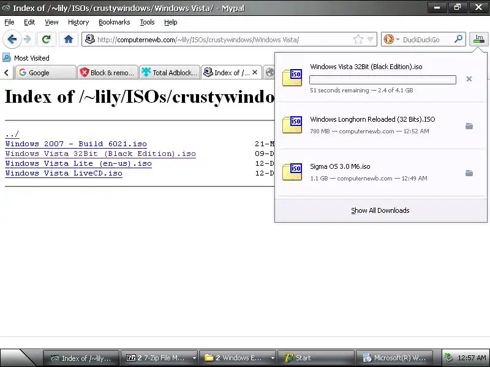This screenshot has width=490, height=367.
Task: Select the partially hidden tab with globe icon
Action: click(x=269, y=72)
